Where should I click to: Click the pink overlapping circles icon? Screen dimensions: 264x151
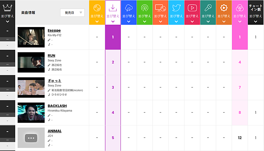(x=240, y=8)
